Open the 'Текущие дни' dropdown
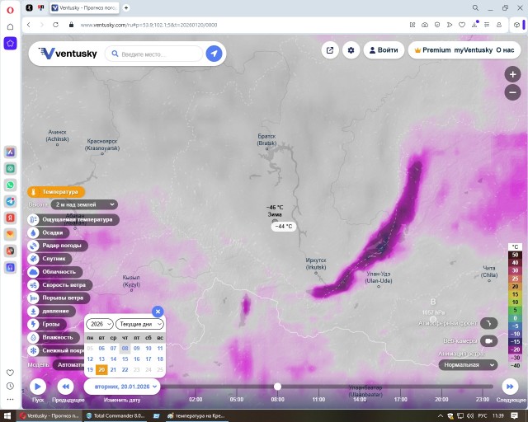The width and height of the screenshot is (528, 422). pyautogui.click(x=139, y=324)
